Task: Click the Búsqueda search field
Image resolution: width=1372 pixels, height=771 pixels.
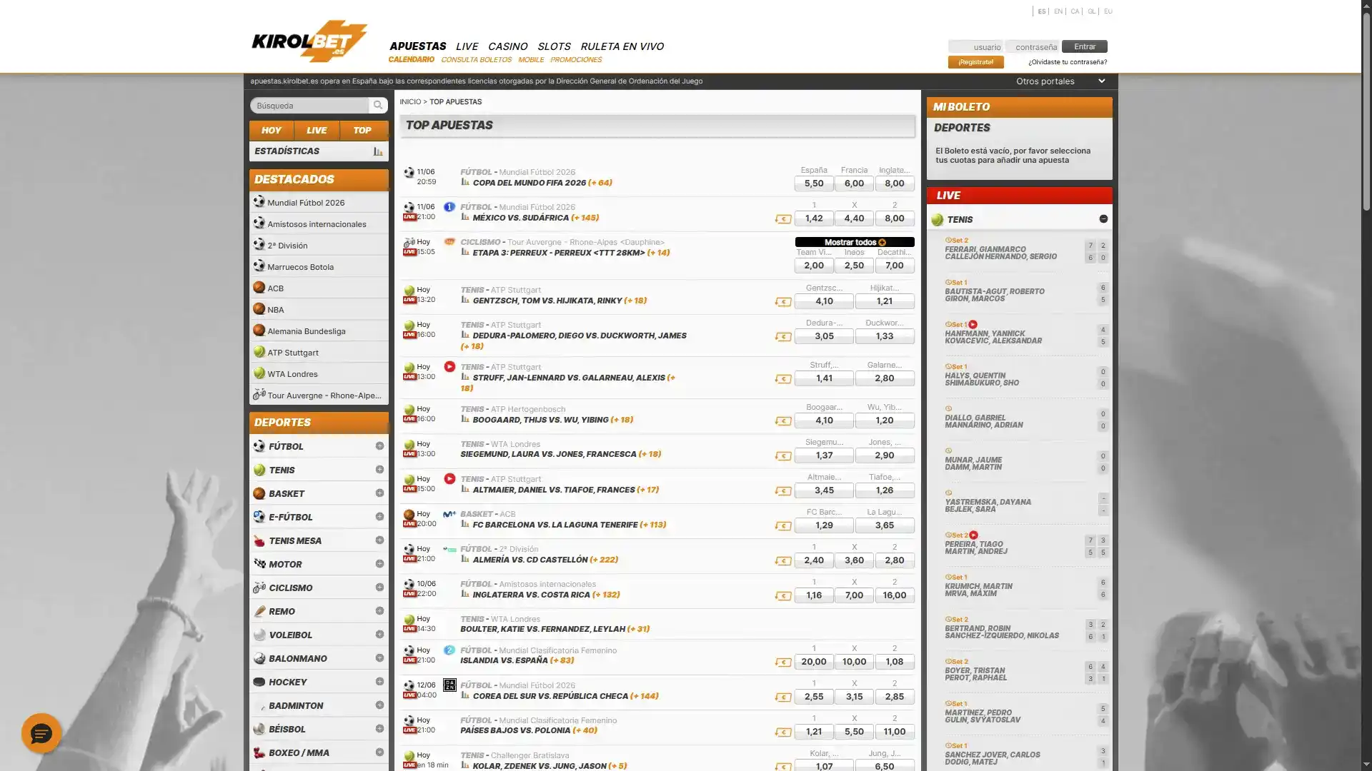Action: point(310,106)
